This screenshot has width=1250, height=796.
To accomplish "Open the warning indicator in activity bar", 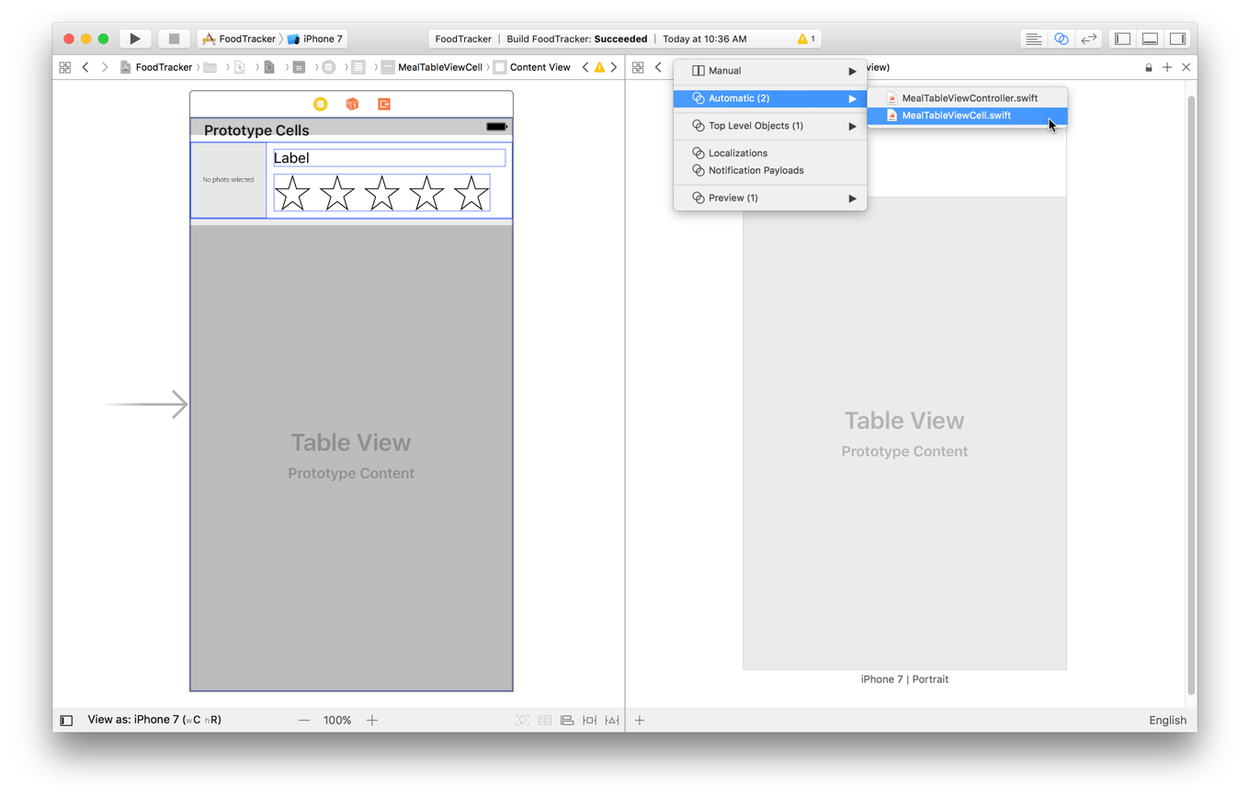I will (x=806, y=39).
